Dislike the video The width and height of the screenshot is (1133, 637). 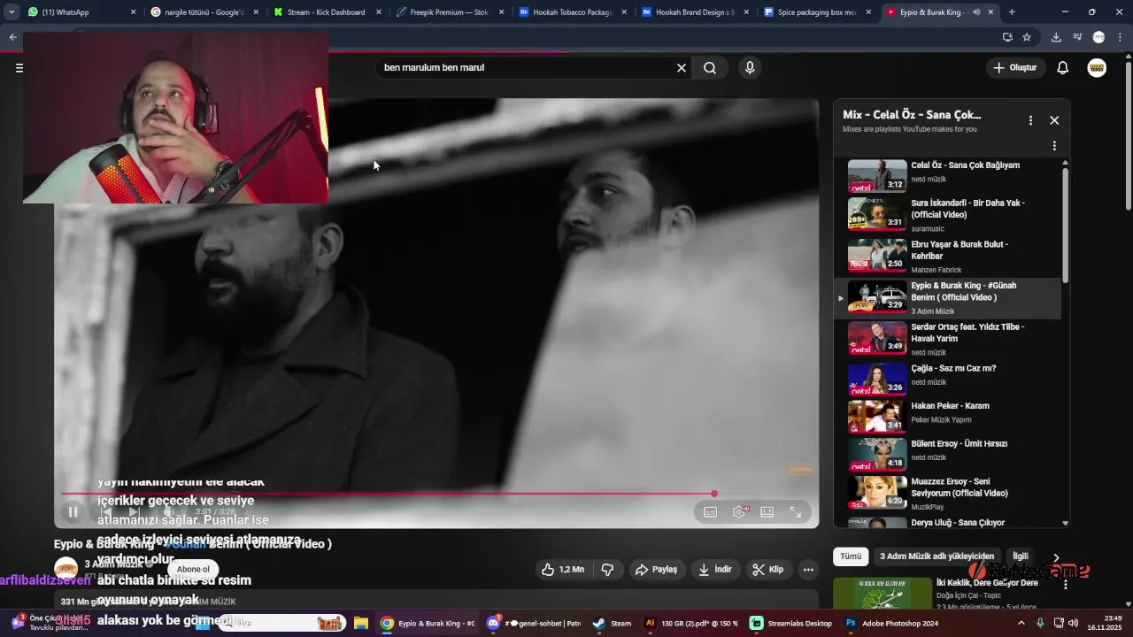[608, 570]
